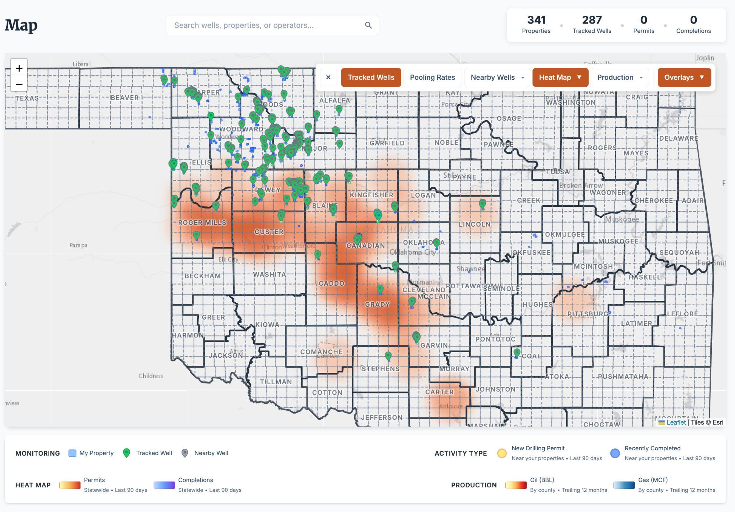This screenshot has width=735, height=512.
Task: Select the yellow New Drilling Permit circle icon
Action: 502,453
